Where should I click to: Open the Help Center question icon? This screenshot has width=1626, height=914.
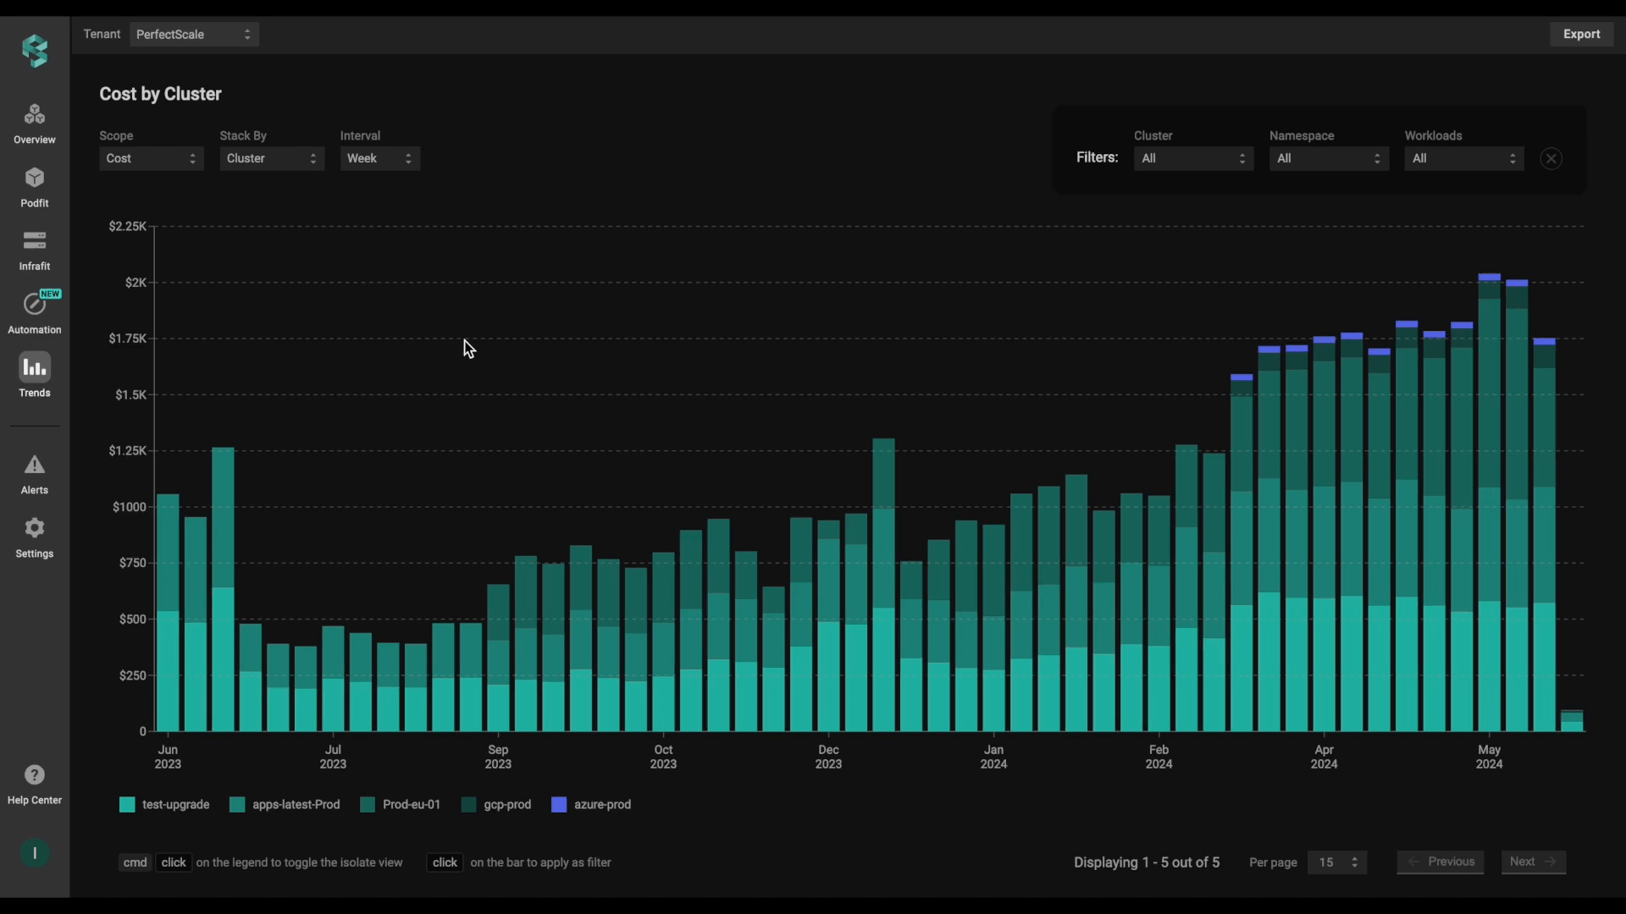pyautogui.click(x=35, y=775)
